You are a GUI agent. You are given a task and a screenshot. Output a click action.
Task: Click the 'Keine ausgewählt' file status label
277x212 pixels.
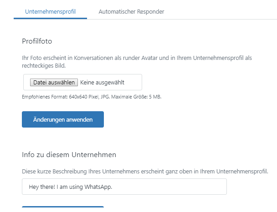(x=102, y=83)
